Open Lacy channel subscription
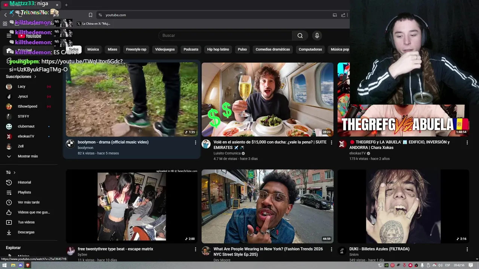This screenshot has width=479, height=269. point(28,86)
